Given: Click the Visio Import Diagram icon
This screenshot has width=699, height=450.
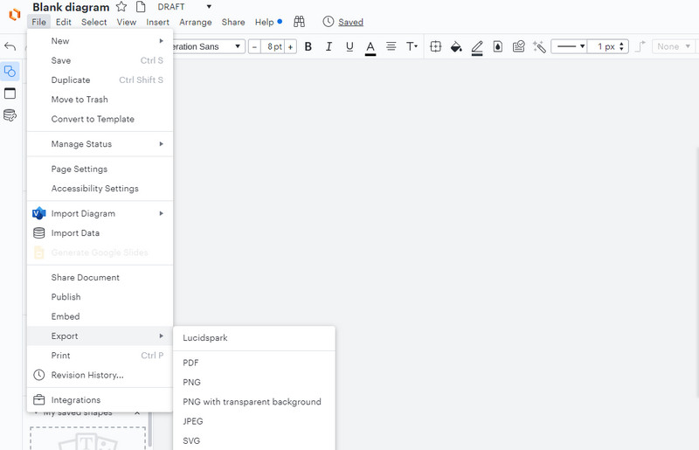Looking at the screenshot, I should 38,213.
